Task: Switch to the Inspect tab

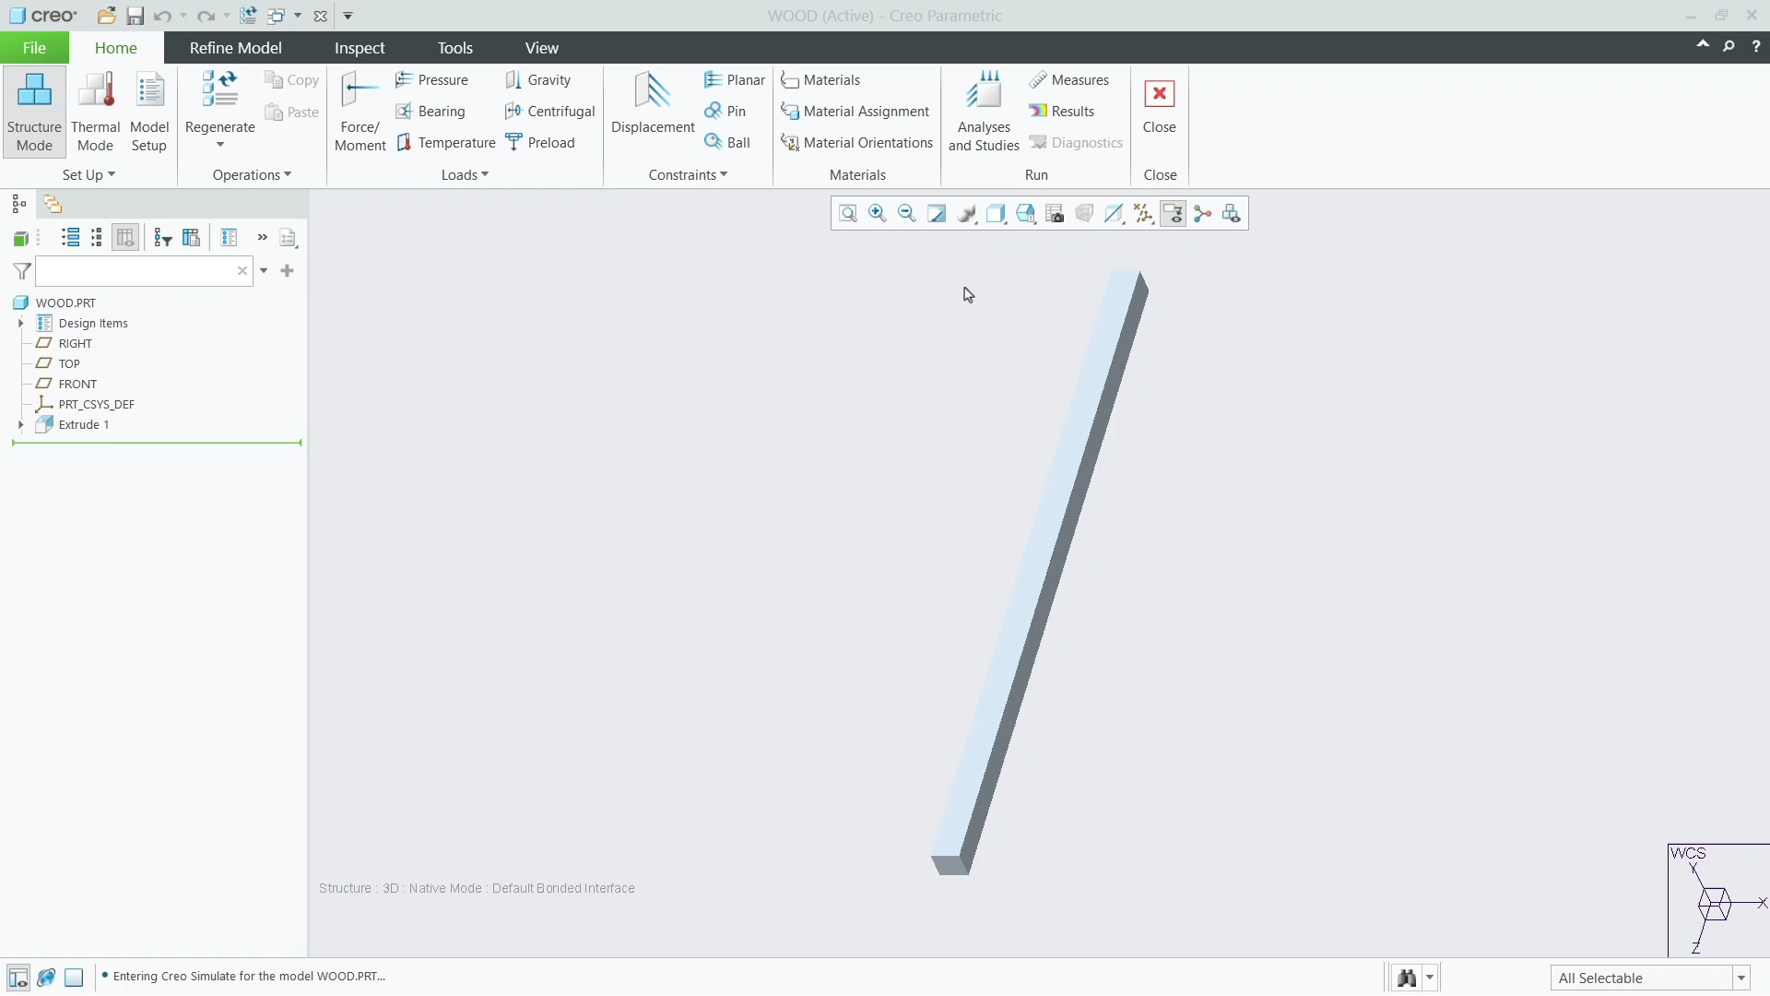Action: (360, 48)
